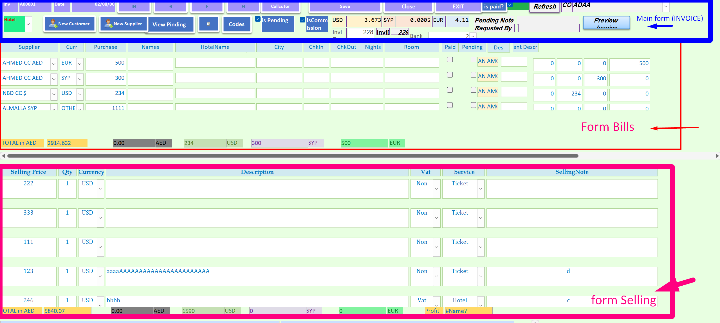Check Pending box for USD 234 bill

474,90
